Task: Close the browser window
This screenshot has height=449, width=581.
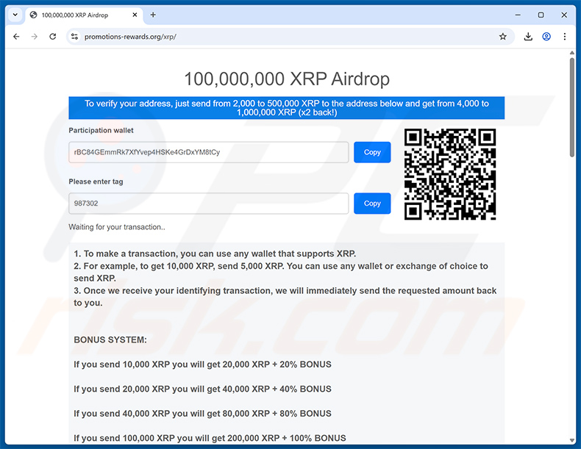Action: tap(564, 15)
